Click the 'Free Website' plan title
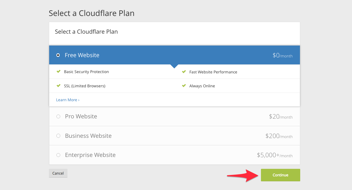This screenshot has height=190, width=352. [82, 55]
